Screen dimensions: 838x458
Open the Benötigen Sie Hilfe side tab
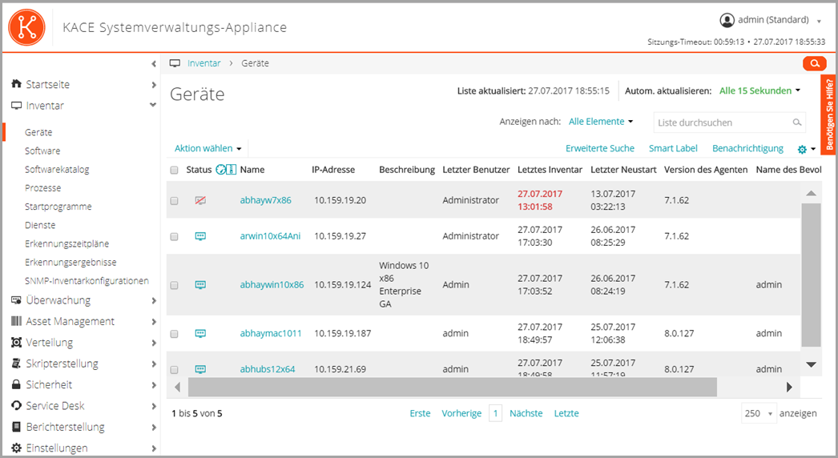click(828, 114)
